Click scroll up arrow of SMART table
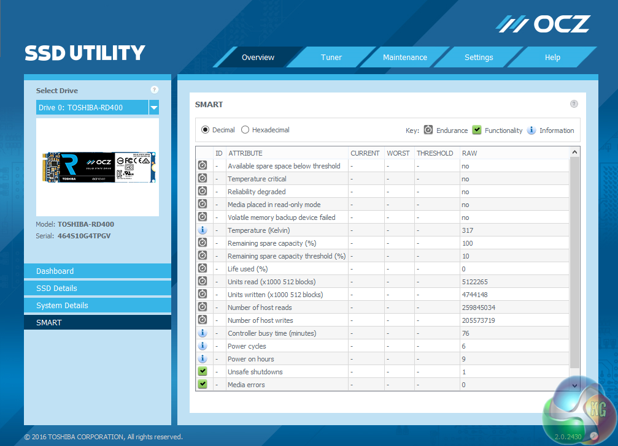This screenshot has width=618, height=446. click(x=574, y=152)
